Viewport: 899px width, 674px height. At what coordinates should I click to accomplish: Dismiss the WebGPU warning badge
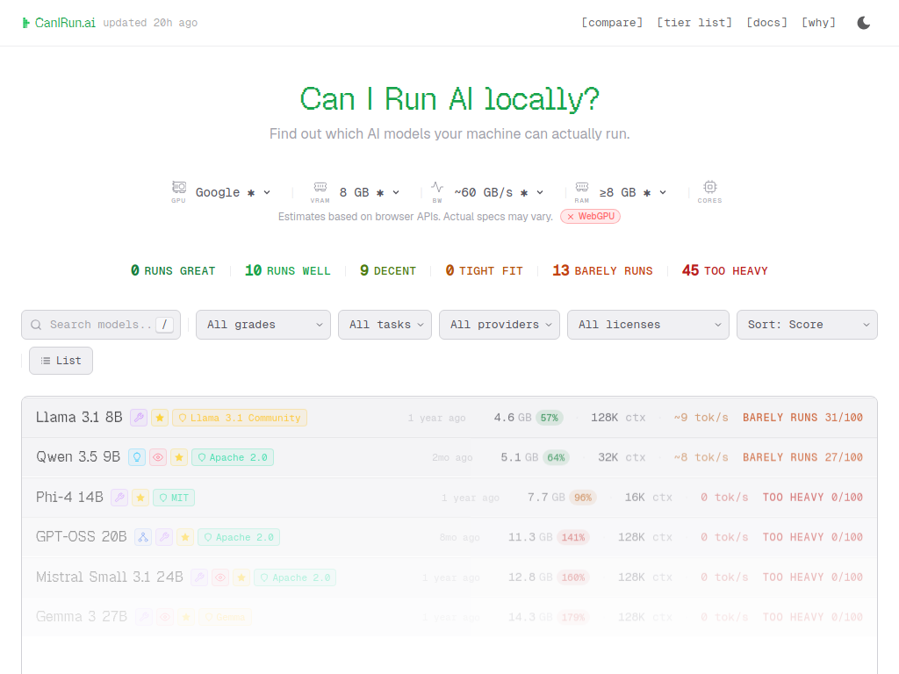(591, 216)
